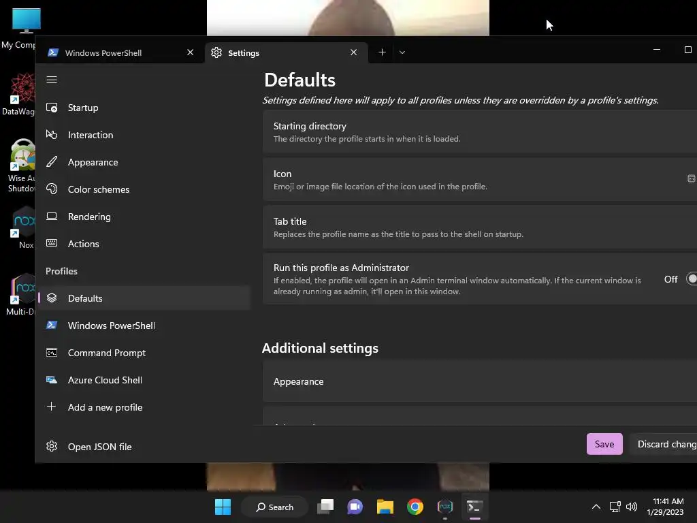This screenshot has height=523, width=697.
Task: Open Startup settings page
Action: tap(144, 108)
